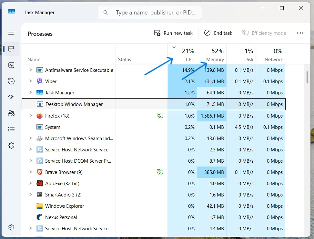Image resolution: width=314 pixels, height=239 pixels.
Task: Click System disk value 4.5 MB/s
Action: pos(244,127)
